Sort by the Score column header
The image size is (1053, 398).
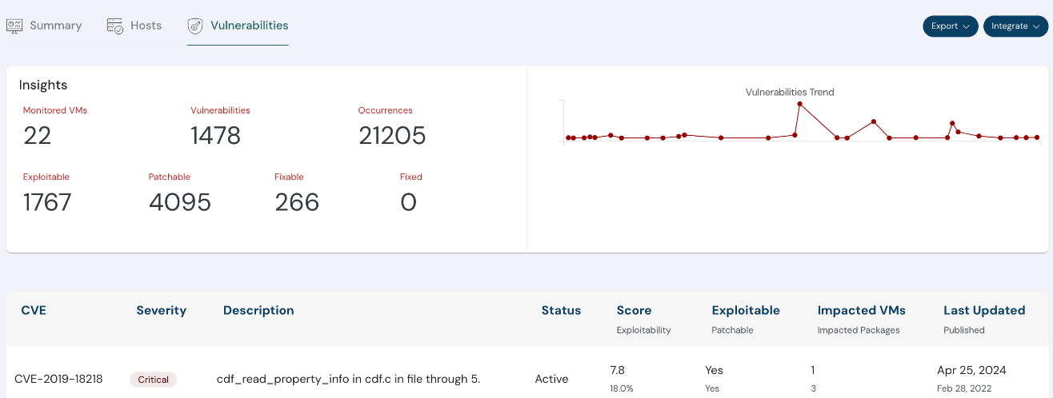pos(634,311)
